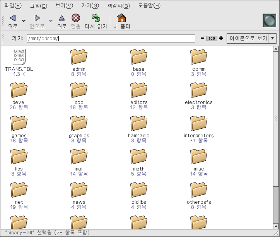Open the Bookmarks (책갈피) menu
The height and width of the screenshot is (237, 280).
118,5
